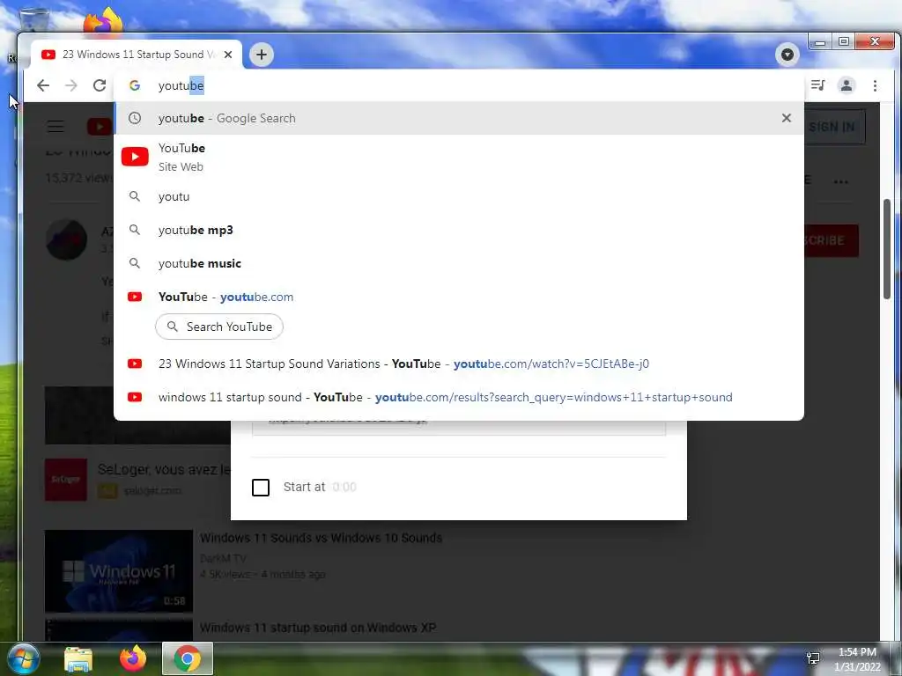Image resolution: width=902 pixels, height=676 pixels.
Task: Open 'Windows 11 Sounds vs Windows 10 Sounds' thumbnail
Action: click(119, 570)
